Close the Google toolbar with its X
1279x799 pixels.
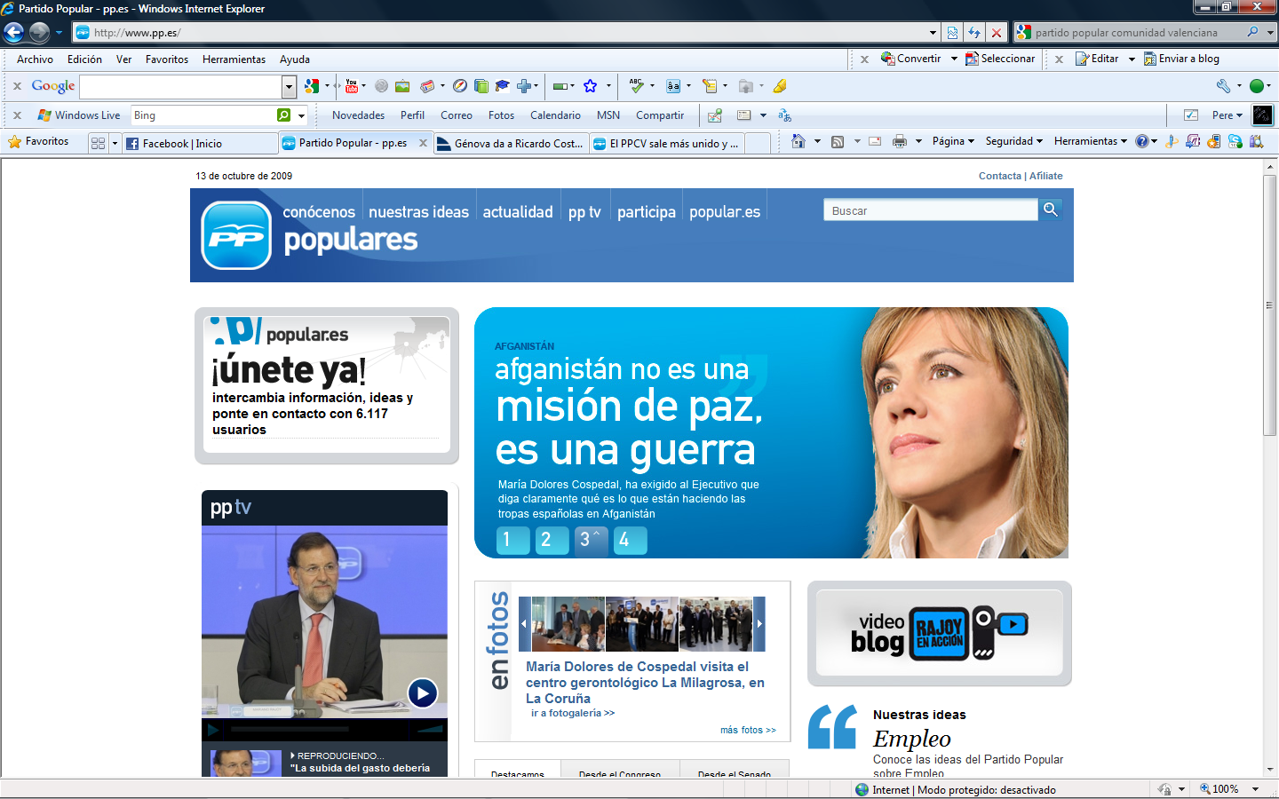click(x=17, y=86)
